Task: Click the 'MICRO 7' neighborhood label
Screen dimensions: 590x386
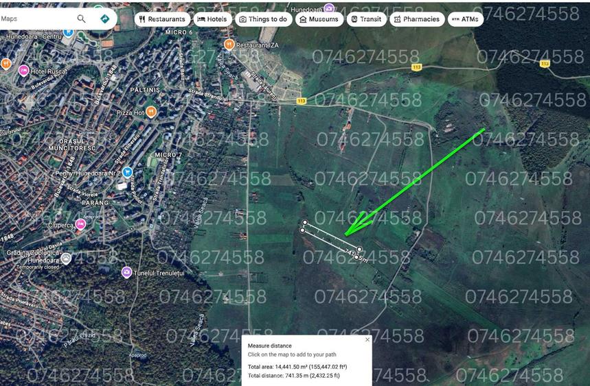Action: (168, 155)
